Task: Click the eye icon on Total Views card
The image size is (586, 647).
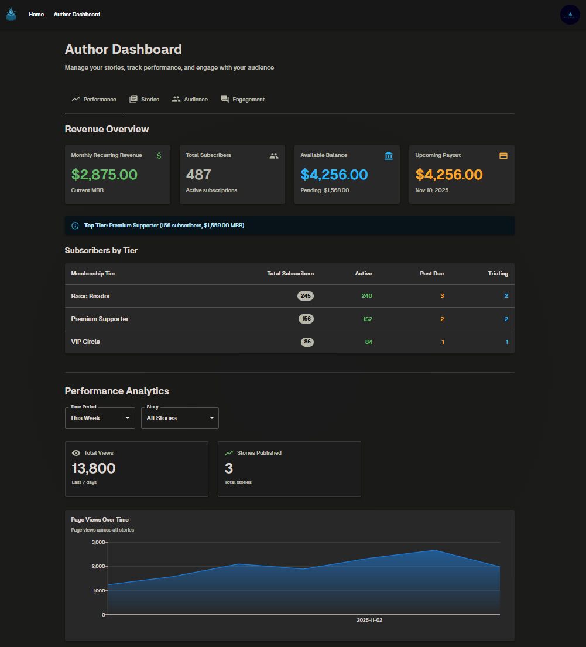Action: (x=76, y=452)
